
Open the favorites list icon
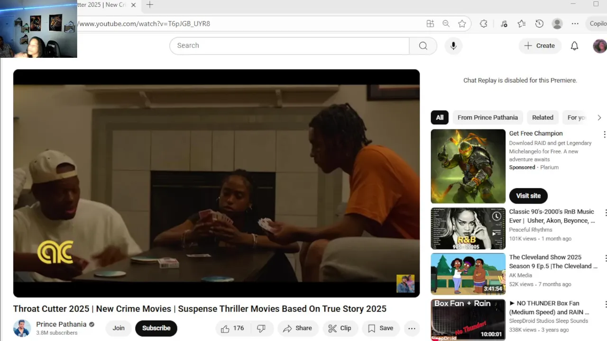(522, 24)
